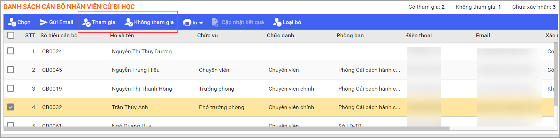560x138 pixels.
Task: Click the Loại bỏ remove-person icon
Action: tap(277, 22)
